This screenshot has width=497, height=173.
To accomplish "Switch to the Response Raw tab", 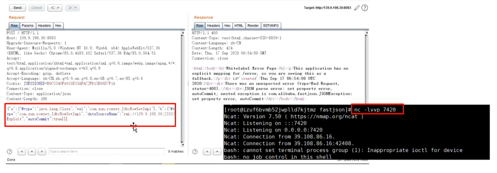I will coord(200,26).
